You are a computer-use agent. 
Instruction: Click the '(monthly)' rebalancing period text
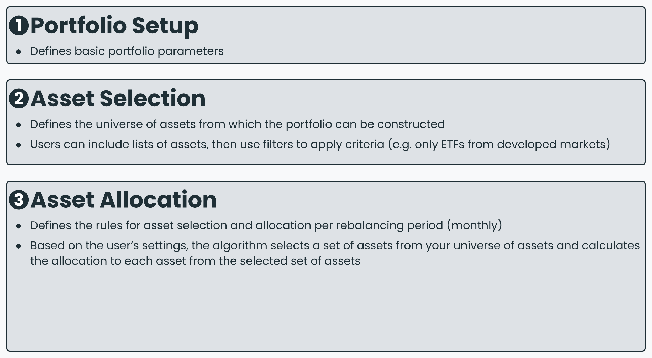(474, 225)
